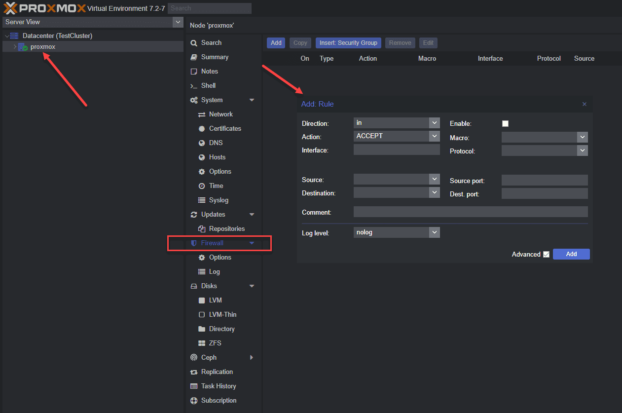The height and width of the screenshot is (413, 622).
Task: Click the Protocol column header
Action: point(549,58)
